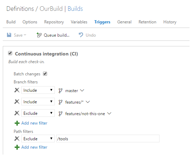Click the OurBuild breadcrumb title
Viewport: 192px width, 157px height.
pos(51,9)
